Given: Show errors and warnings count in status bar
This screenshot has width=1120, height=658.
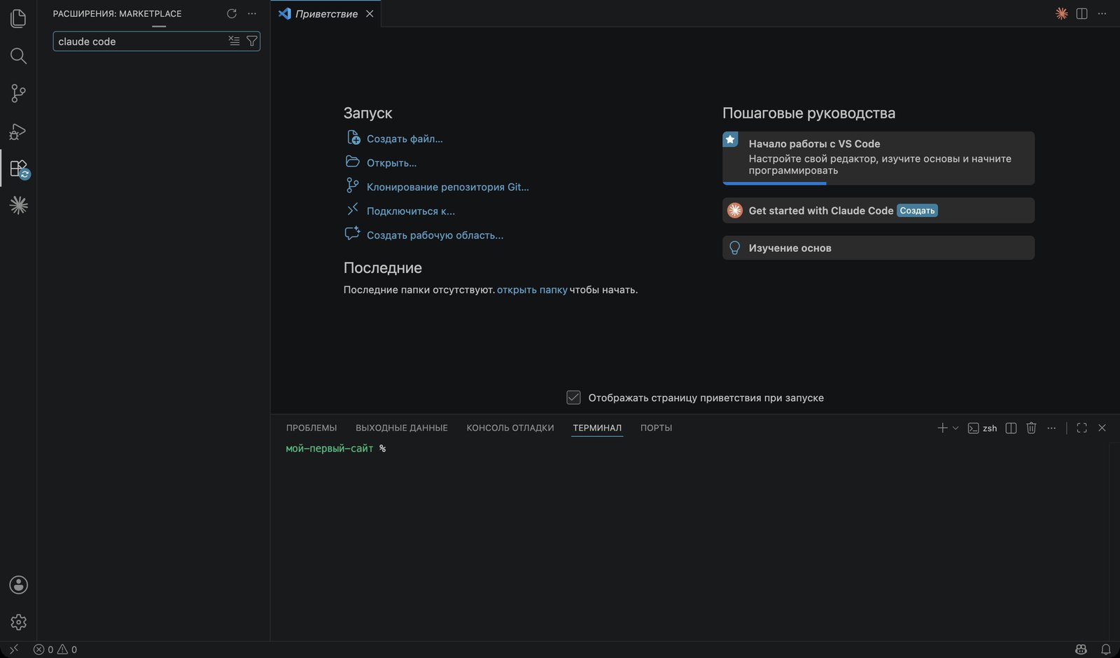Looking at the screenshot, I should click(55, 650).
